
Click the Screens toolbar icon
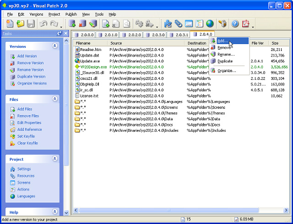click(x=189, y=24)
